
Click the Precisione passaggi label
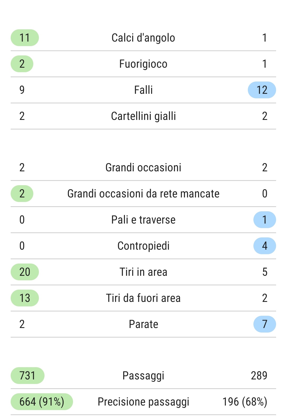(x=143, y=402)
